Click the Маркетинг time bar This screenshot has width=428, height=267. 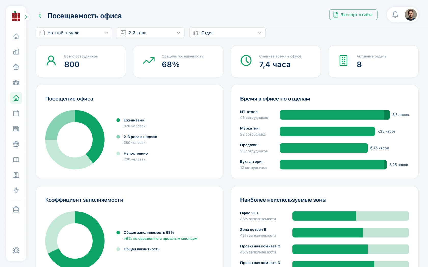coord(327,131)
